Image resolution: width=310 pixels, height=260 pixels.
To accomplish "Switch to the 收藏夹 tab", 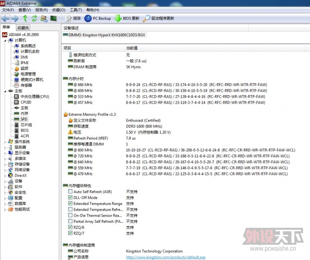I will point(23,28).
